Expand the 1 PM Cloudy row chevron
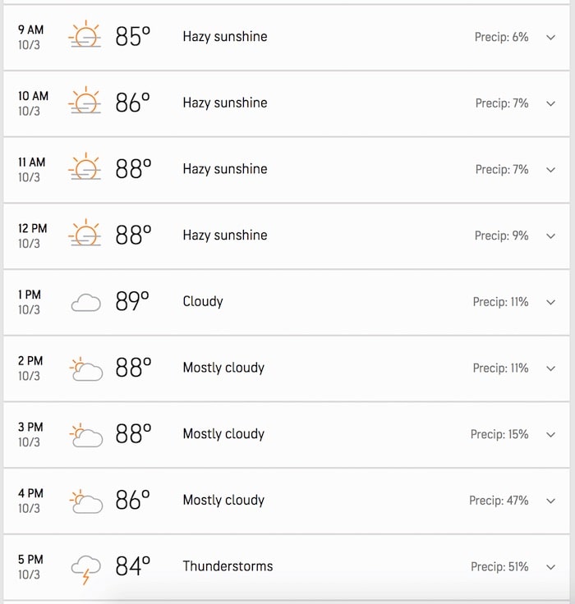The width and height of the screenshot is (575, 604). point(550,302)
